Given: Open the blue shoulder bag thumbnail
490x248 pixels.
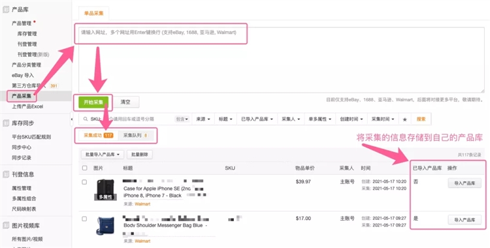Looking at the screenshot, I should [105, 226].
